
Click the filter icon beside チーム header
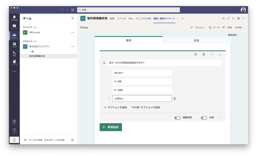[72, 19]
